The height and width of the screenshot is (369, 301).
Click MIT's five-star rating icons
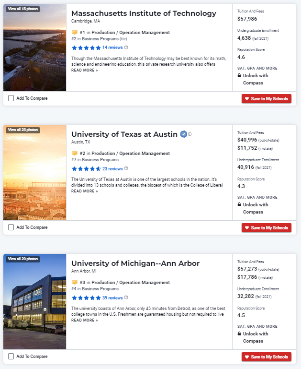pyautogui.click(x=86, y=48)
